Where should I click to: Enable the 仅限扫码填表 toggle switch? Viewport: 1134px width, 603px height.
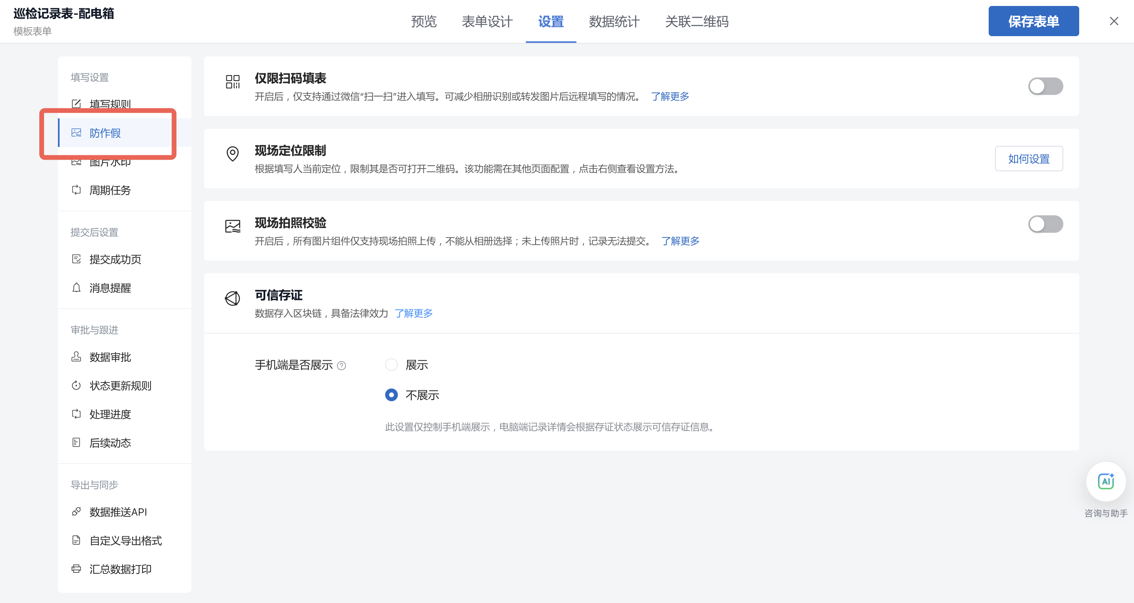[1045, 86]
